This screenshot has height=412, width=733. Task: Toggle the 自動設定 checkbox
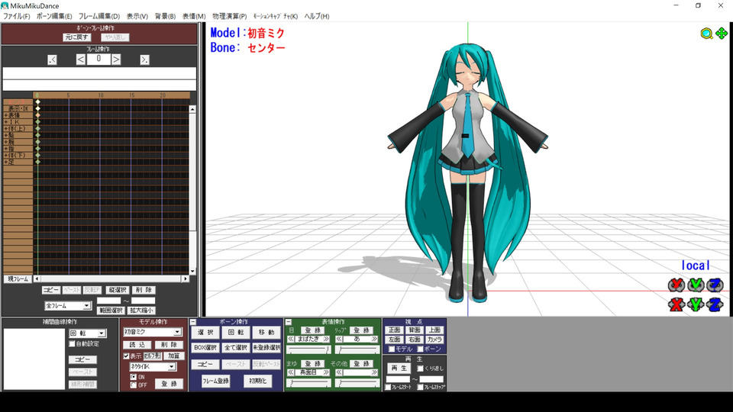72,344
